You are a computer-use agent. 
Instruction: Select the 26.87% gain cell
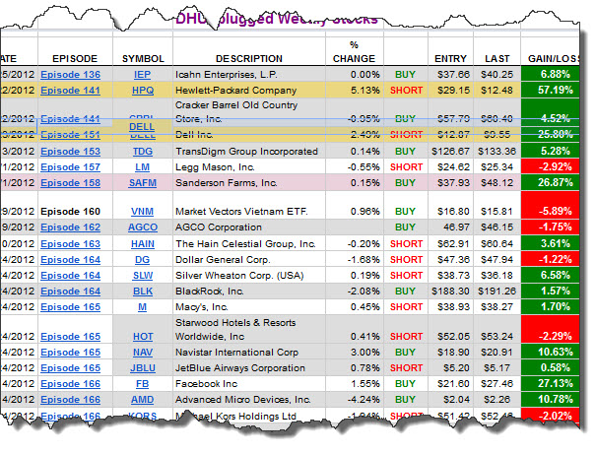click(550, 183)
